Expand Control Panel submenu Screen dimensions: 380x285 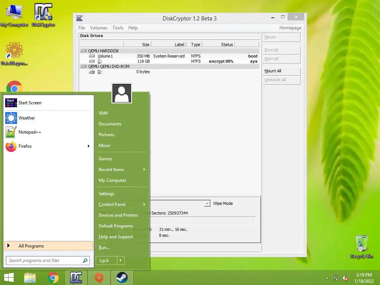tap(144, 204)
